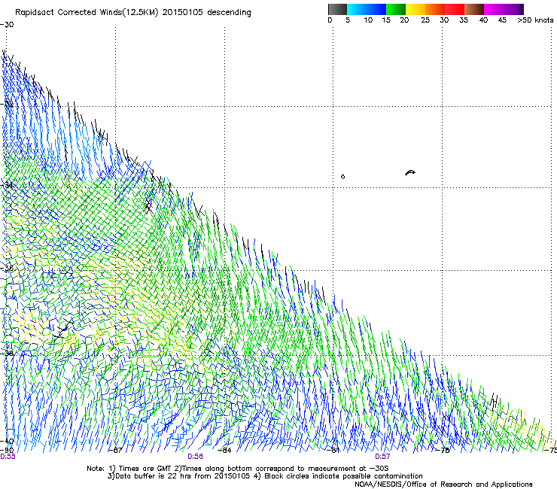The height and width of the screenshot is (489, 557).
Task: Click the "10" legend scale label
Action: (368, 20)
